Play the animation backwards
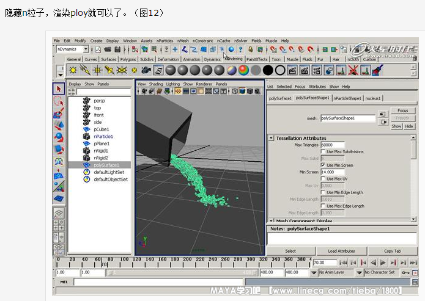Viewport: 425px width, 301px height. (373, 263)
